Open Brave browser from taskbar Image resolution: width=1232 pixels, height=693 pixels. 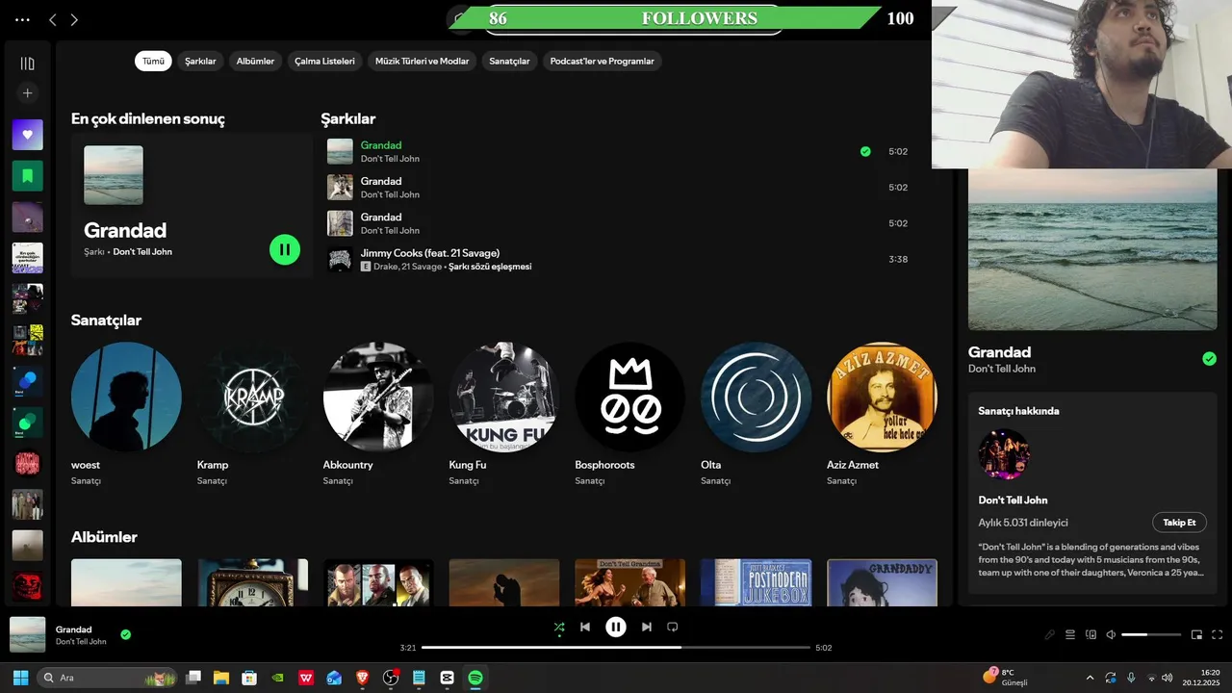(362, 678)
